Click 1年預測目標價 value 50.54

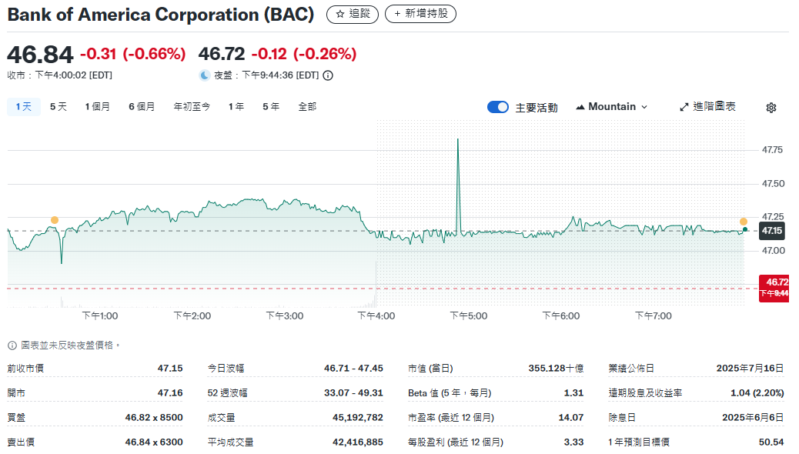pos(771,442)
